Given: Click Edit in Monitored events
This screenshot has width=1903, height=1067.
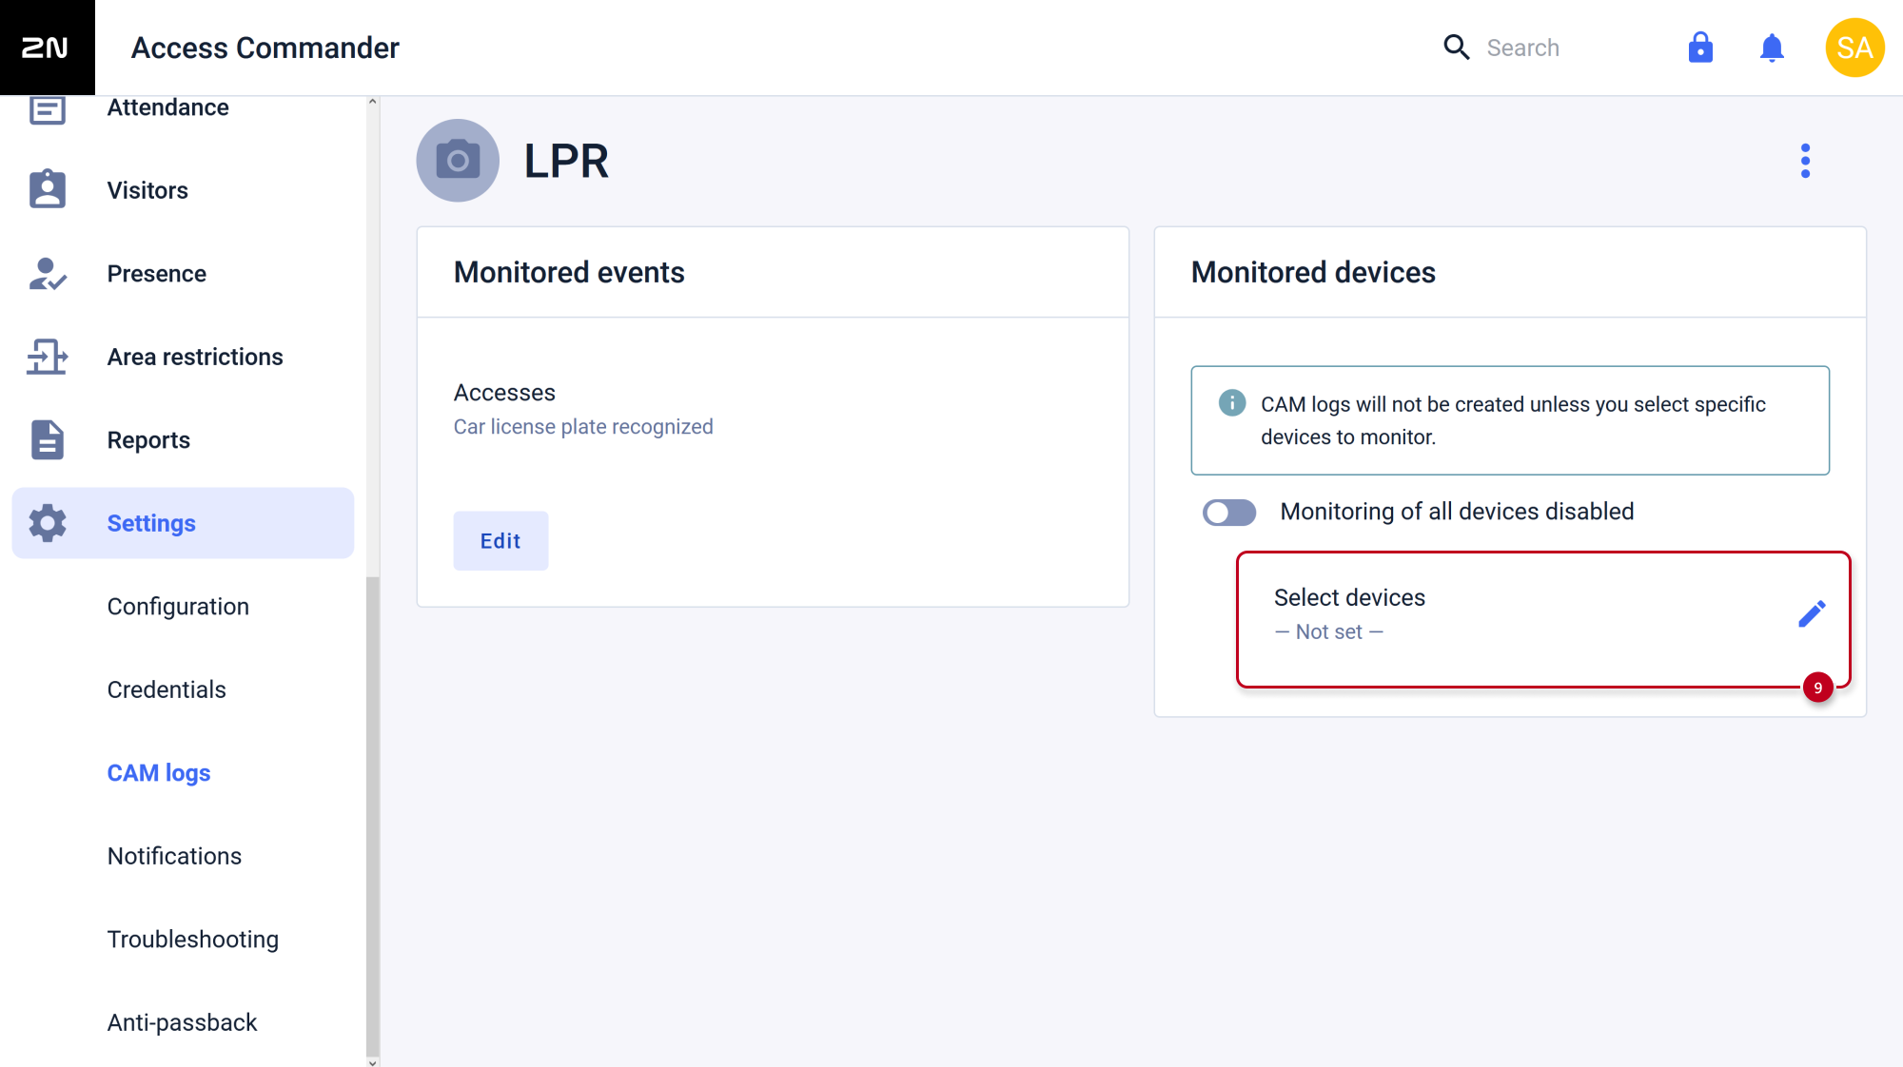Looking at the screenshot, I should (x=500, y=541).
